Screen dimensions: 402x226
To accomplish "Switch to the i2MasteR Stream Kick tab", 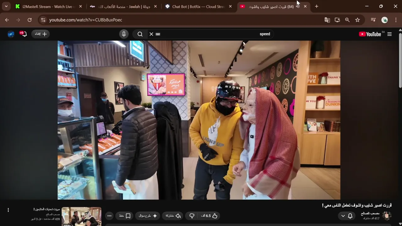I will [49, 6].
